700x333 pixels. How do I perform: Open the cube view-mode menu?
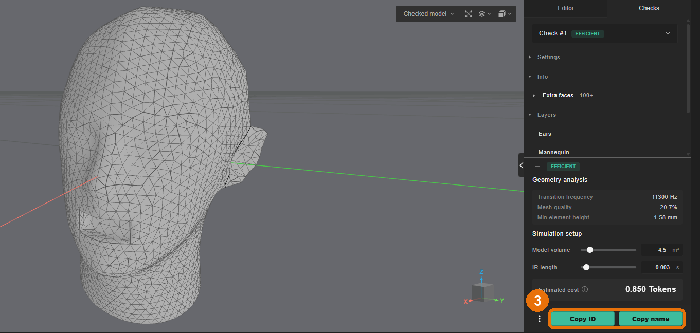pyautogui.click(x=505, y=14)
